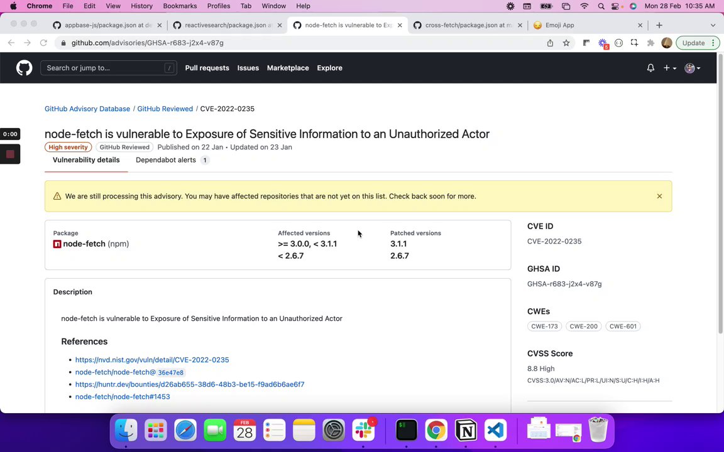Switch to appbase-js/package.json browser tab
Screen dimensions: 724x452
[x=107, y=25]
